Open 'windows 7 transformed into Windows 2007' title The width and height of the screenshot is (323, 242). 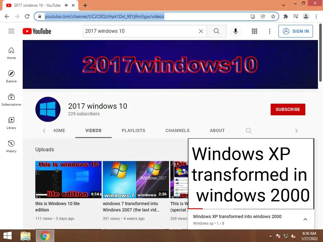[x=131, y=207]
